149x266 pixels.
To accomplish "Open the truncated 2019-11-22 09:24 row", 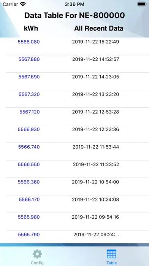I will coord(78,237).
